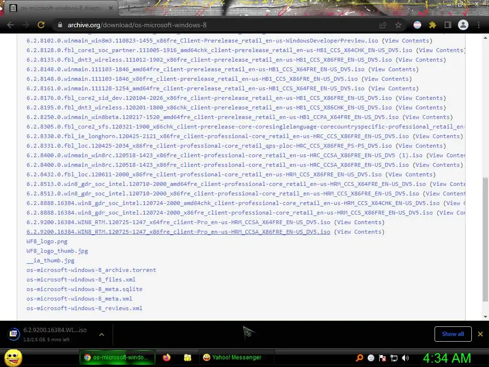Download 6.2.9200.16384 WIN8_RTM x64fre iso

pyautogui.click(x=179, y=222)
